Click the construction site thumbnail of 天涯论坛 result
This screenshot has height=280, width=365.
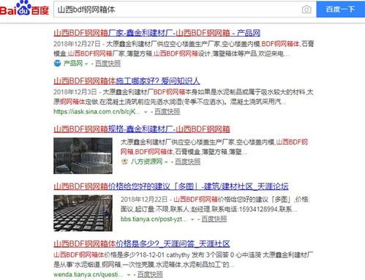point(83,213)
